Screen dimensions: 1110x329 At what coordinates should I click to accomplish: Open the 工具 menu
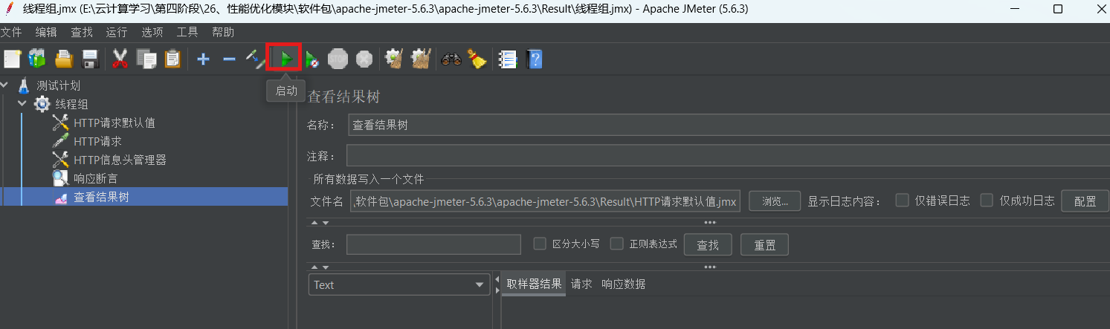(187, 33)
